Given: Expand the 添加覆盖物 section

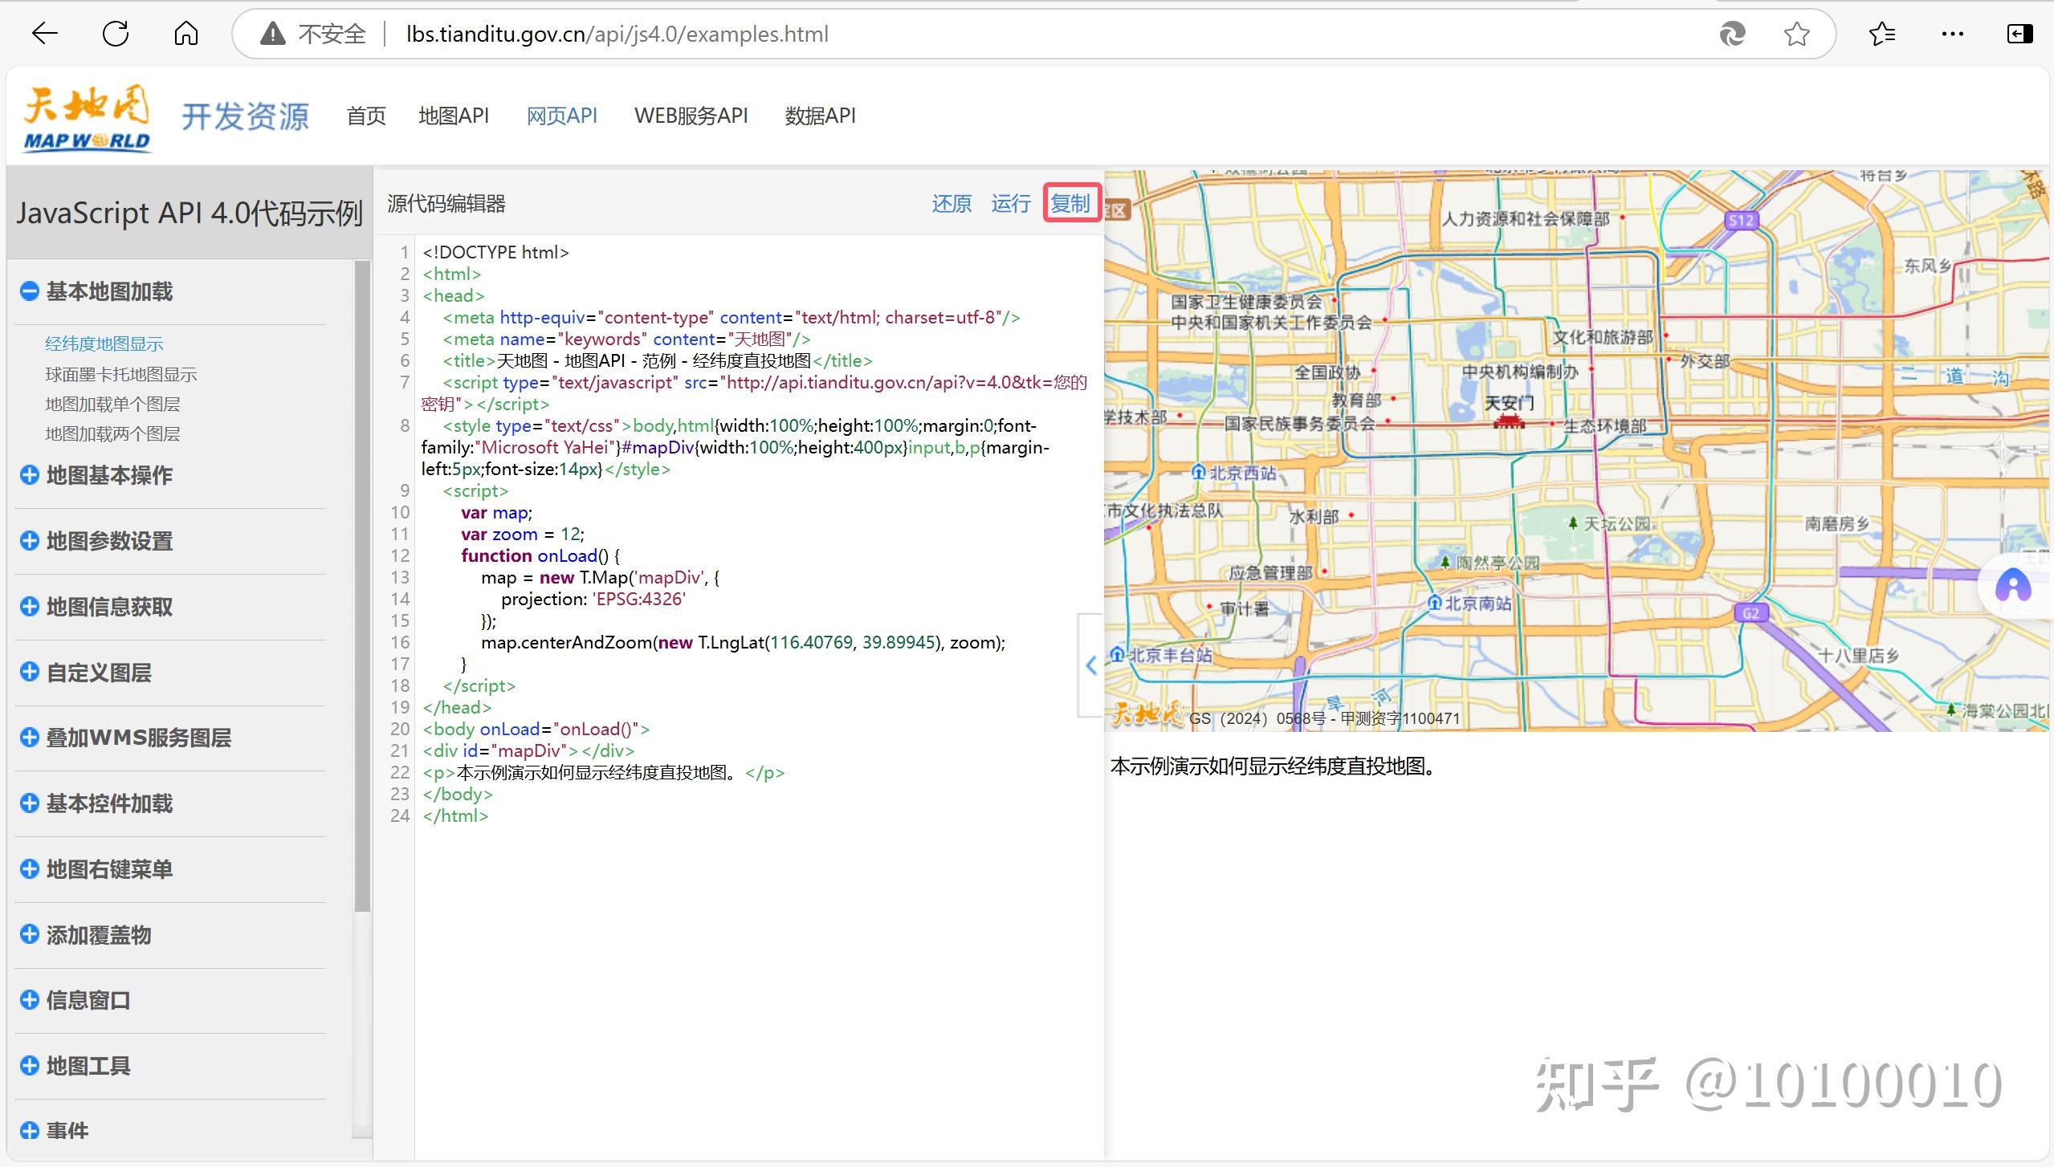Looking at the screenshot, I should tap(30, 935).
